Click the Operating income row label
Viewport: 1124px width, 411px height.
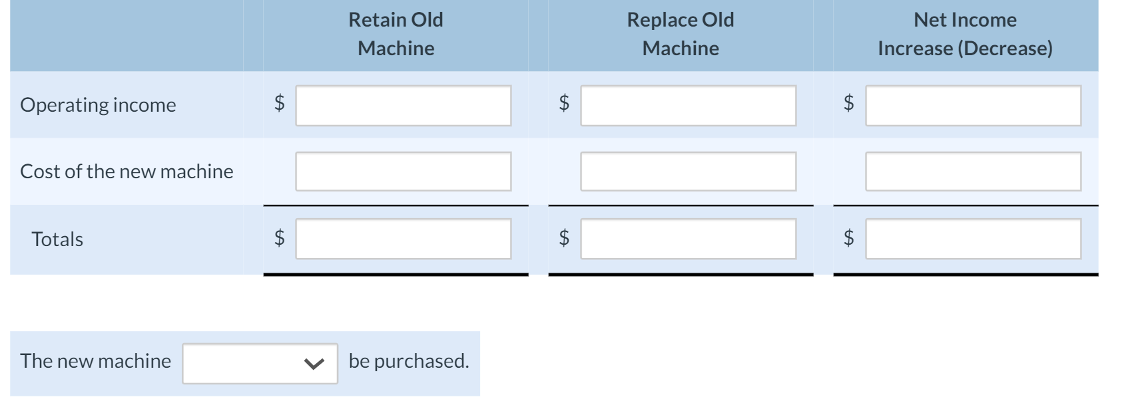click(x=99, y=104)
